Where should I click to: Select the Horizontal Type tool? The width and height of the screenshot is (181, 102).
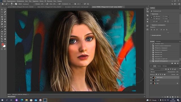2,34
